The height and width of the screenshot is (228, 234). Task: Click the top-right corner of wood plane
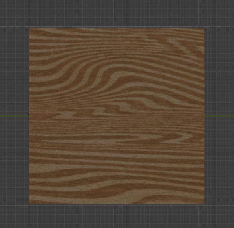pyautogui.click(x=204, y=28)
